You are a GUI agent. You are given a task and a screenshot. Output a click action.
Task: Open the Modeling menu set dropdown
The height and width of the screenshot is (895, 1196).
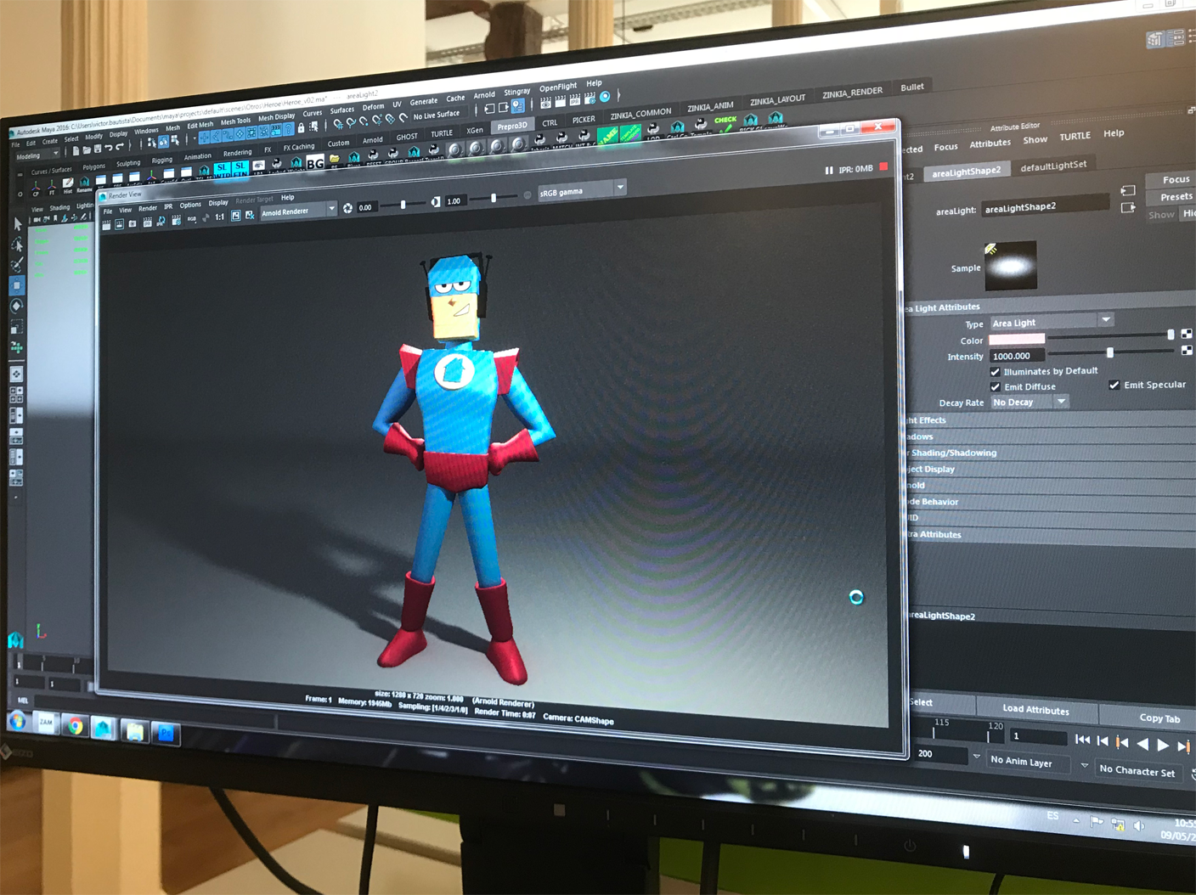pyautogui.click(x=37, y=155)
